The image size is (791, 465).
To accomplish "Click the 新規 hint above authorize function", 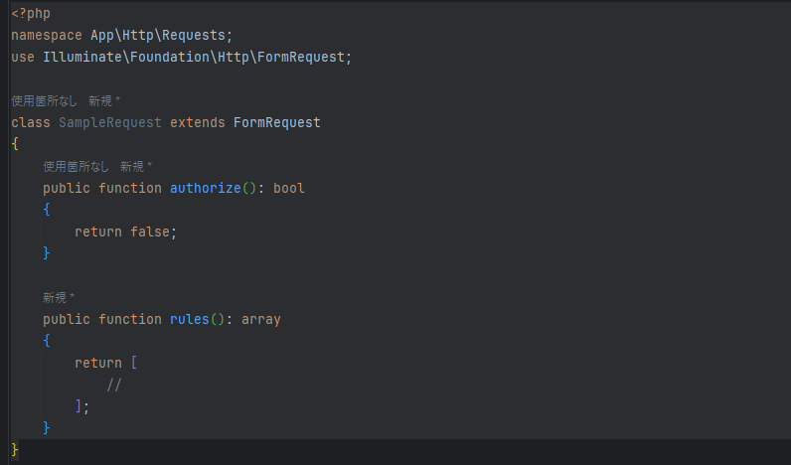I will pos(134,167).
